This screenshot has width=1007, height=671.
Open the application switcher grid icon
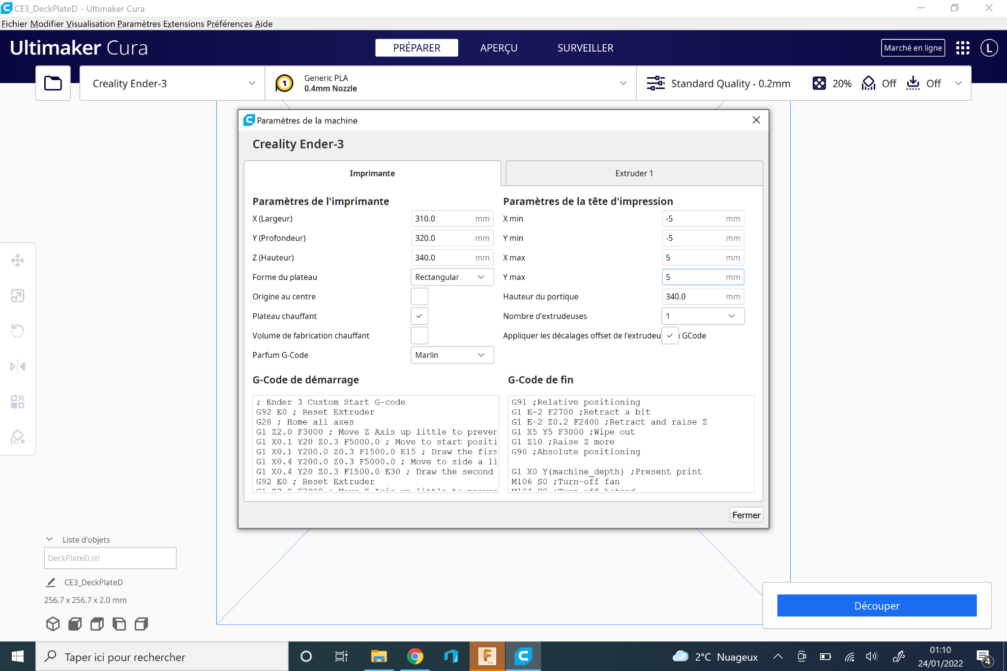click(x=963, y=48)
